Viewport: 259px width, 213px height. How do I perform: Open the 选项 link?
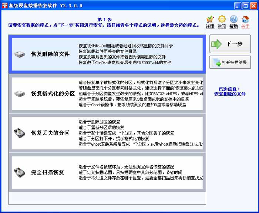(x=222, y=26)
